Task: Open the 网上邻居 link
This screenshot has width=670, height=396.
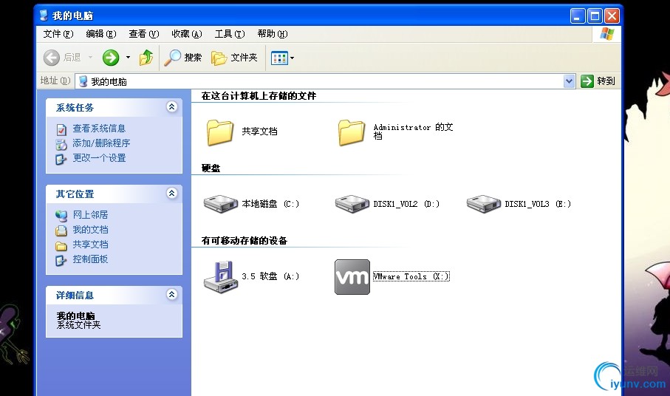Action: click(x=90, y=215)
